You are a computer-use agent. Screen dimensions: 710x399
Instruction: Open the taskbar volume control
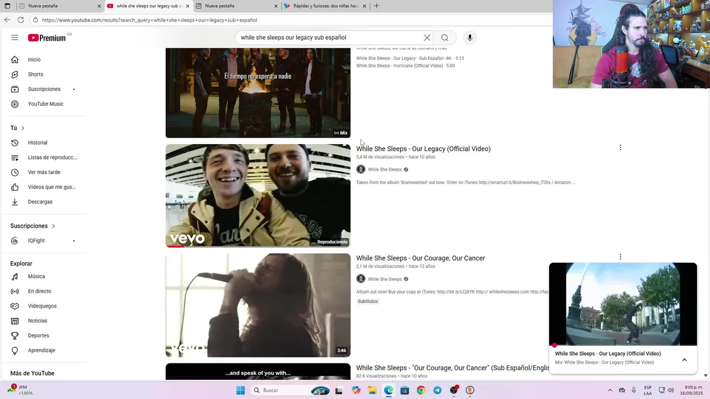pyautogui.click(x=671, y=390)
